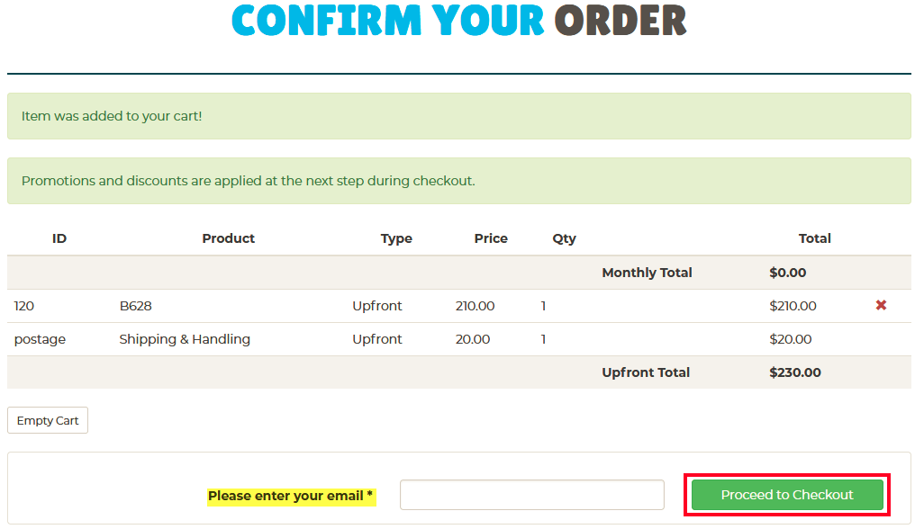Click the Upfront Total label
Screen dimensions: 915x529
pyautogui.click(x=646, y=372)
